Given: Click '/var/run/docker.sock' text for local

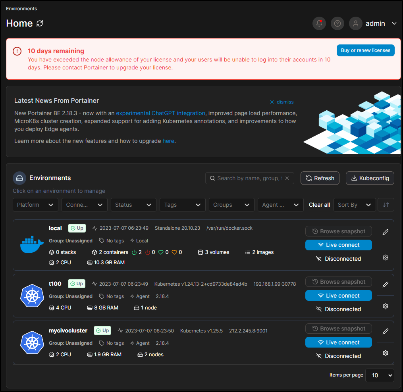Looking at the screenshot, I should coord(229,228).
